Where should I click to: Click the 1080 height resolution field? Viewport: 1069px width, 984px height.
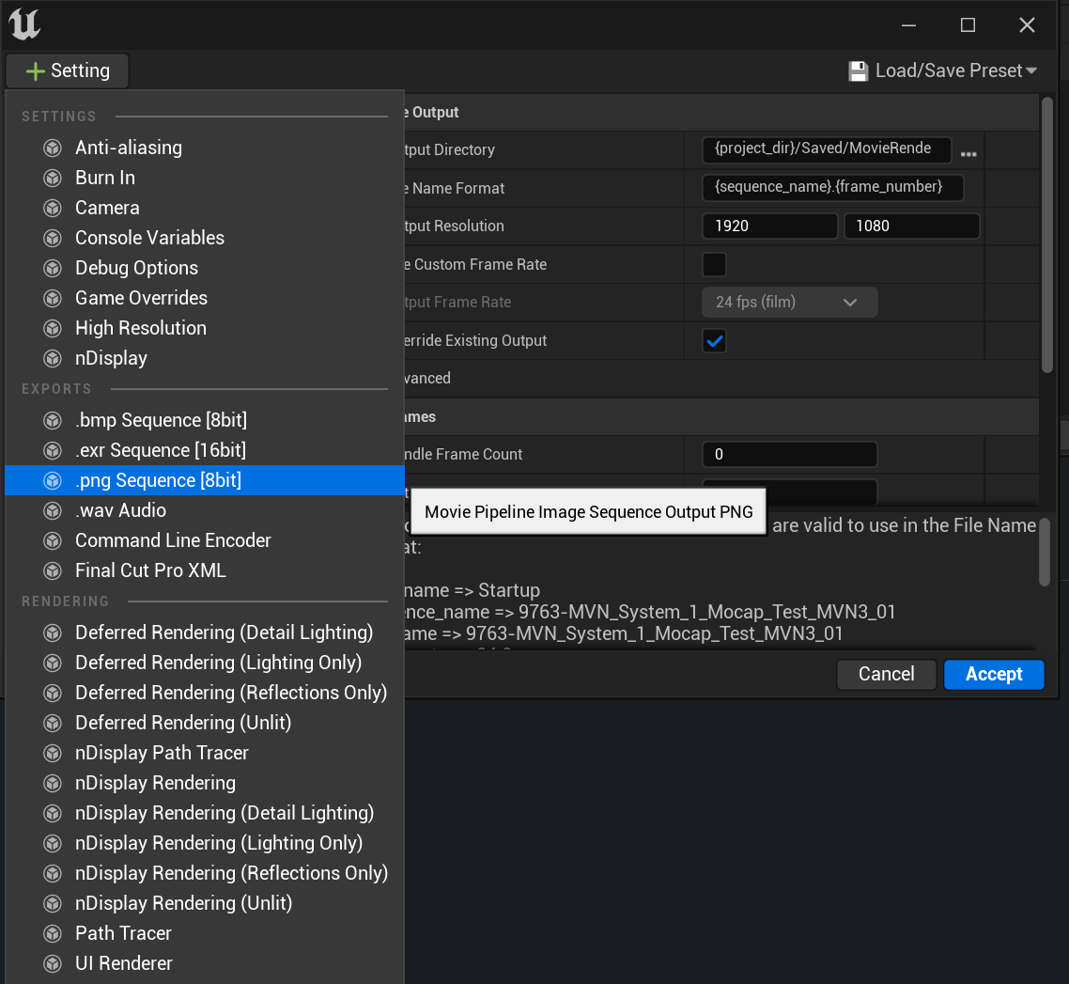(x=911, y=226)
